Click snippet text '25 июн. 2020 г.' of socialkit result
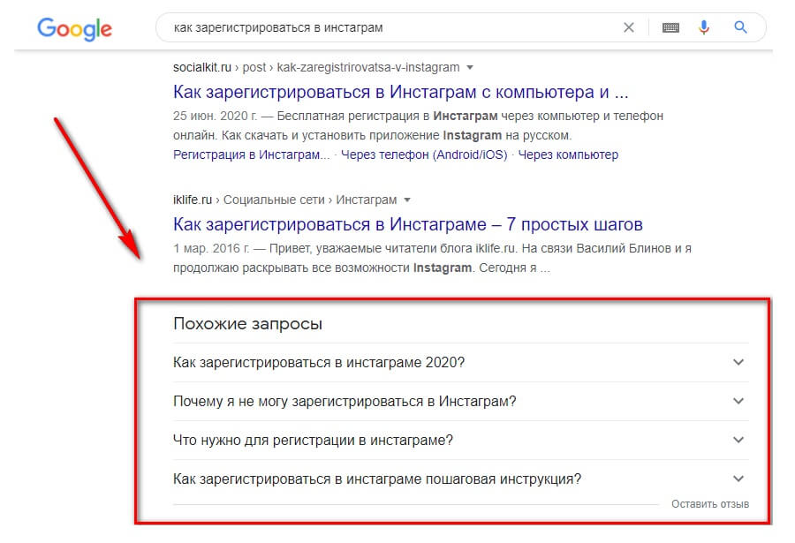The image size is (795, 543). pos(215,116)
